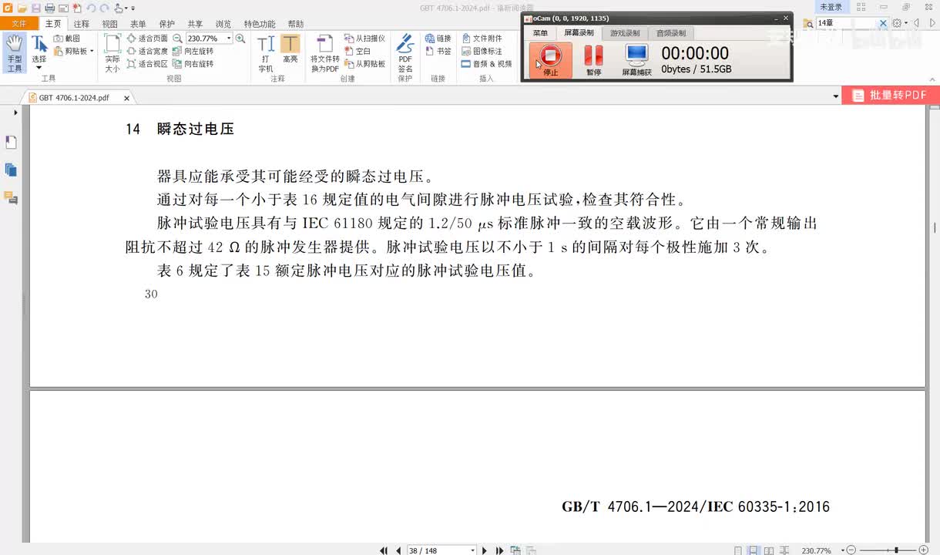Jump to the first page in status bar
This screenshot has width=940, height=555.
click(x=384, y=550)
